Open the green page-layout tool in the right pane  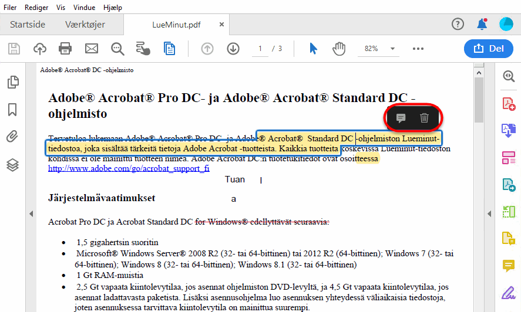click(x=509, y=212)
